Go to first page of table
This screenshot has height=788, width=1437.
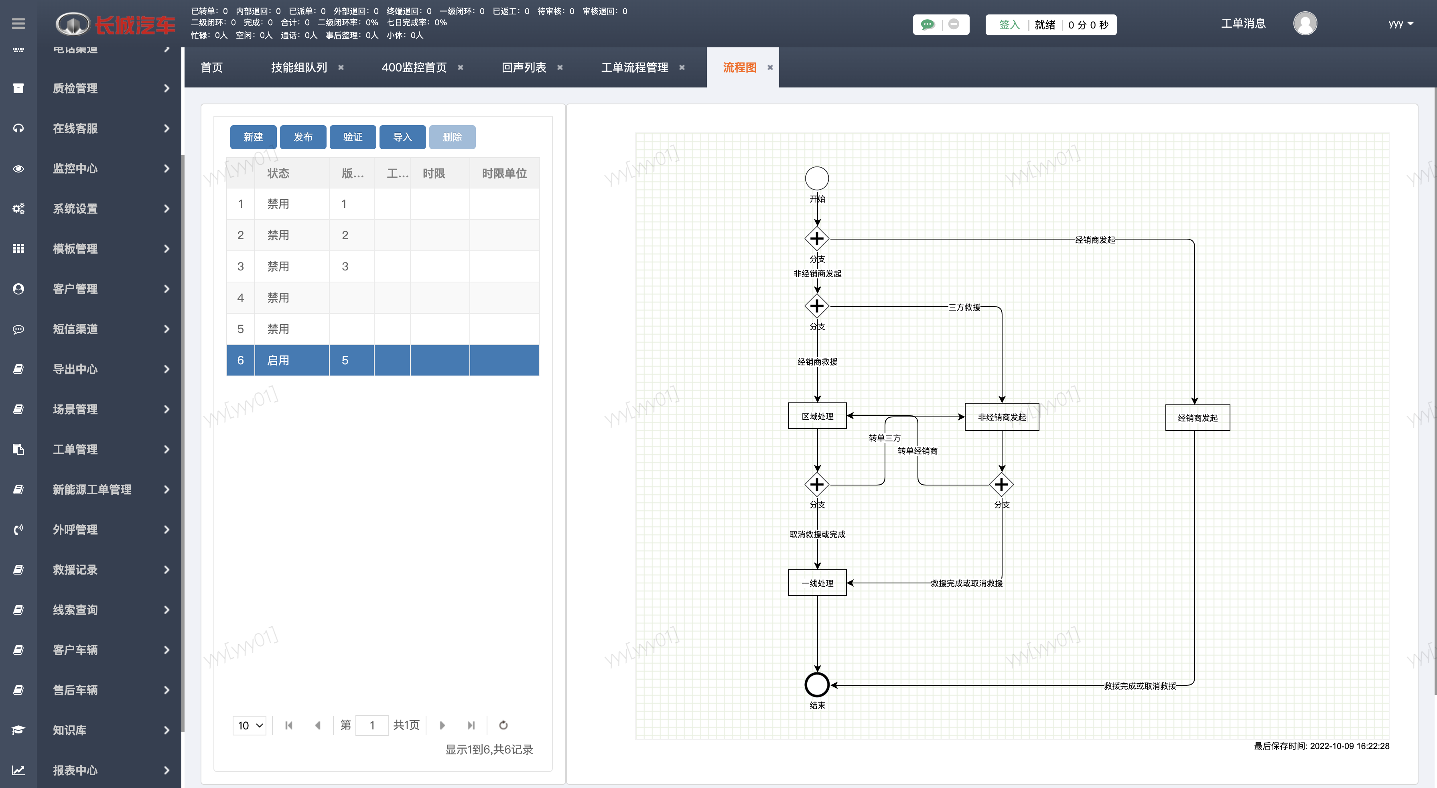point(288,725)
